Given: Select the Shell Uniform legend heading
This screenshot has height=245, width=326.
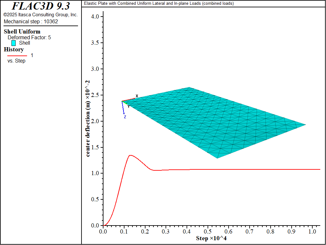Looking at the screenshot, I should [22, 32].
